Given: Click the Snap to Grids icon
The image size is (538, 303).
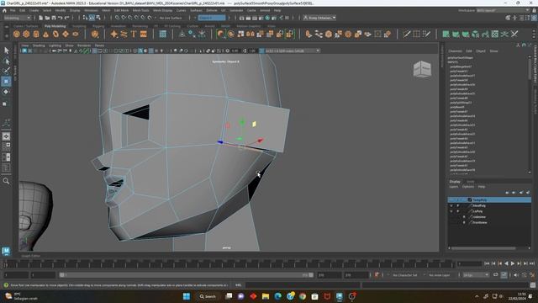Looking at the screenshot, I should click(x=117, y=18).
